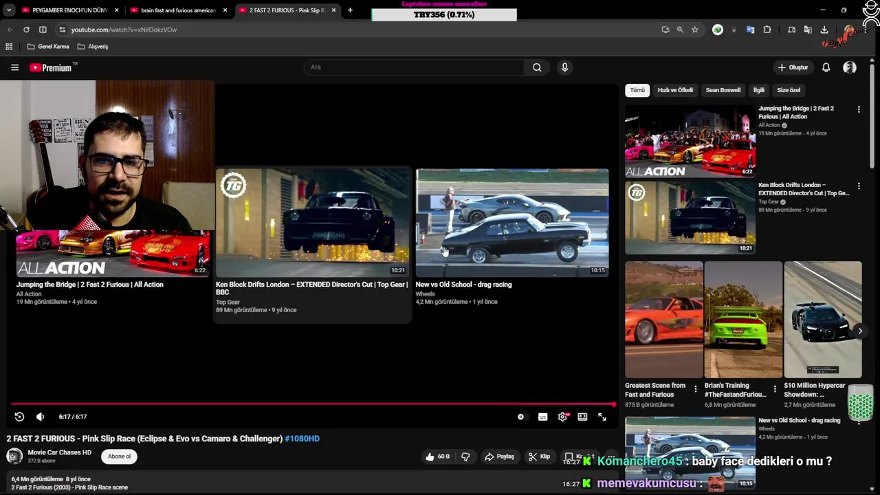Viewport: 880px width, 495px height.
Task: Select the Hızlı ve Öfkeli chip
Action: pyautogui.click(x=675, y=90)
